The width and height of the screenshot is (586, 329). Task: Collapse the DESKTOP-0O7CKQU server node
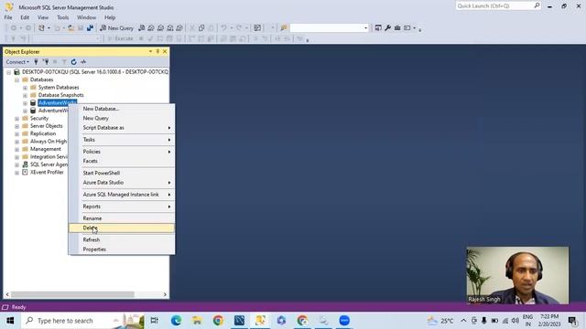(8, 72)
